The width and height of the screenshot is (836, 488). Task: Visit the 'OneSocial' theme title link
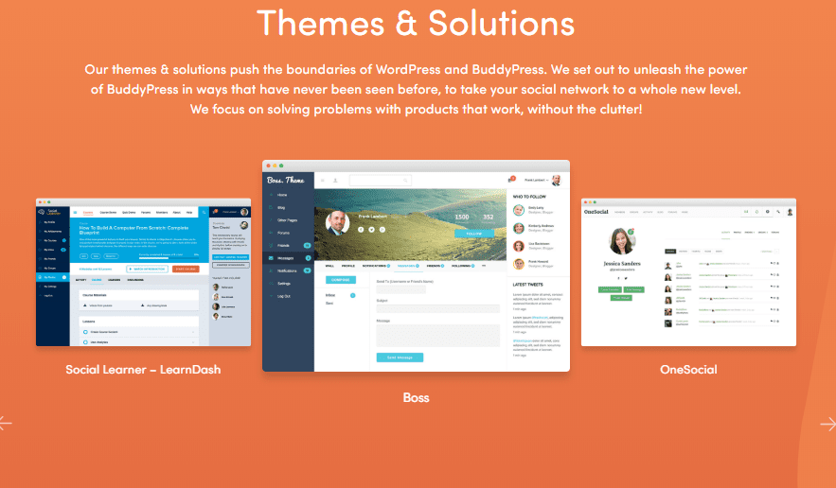pyautogui.click(x=688, y=370)
